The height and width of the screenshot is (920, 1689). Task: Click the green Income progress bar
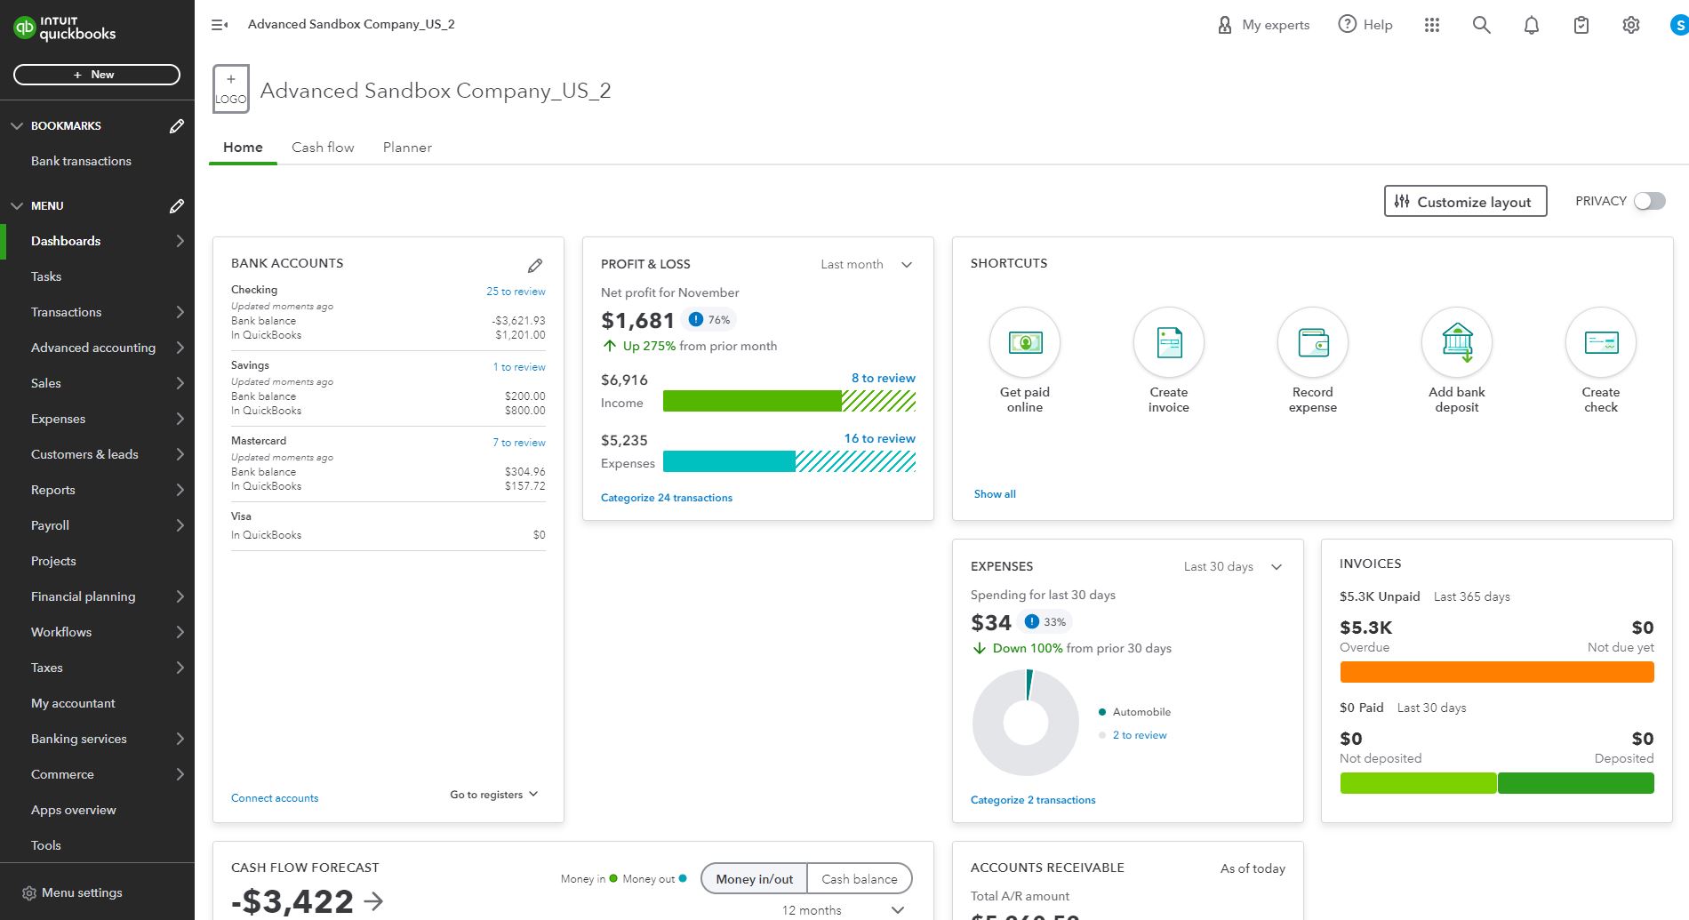point(752,401)
